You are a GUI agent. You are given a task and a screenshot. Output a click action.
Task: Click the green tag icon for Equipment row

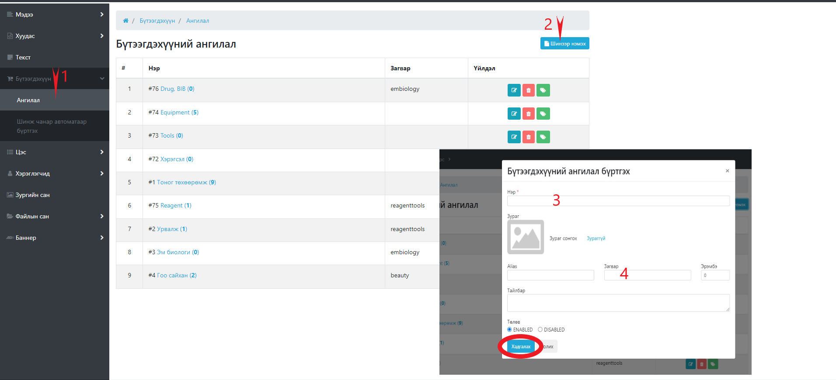[x=543, y=114]
